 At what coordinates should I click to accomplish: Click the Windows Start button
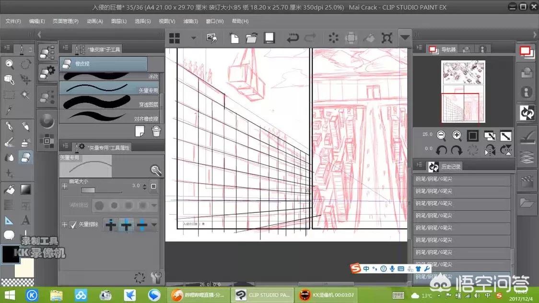[x=9, y=295]
